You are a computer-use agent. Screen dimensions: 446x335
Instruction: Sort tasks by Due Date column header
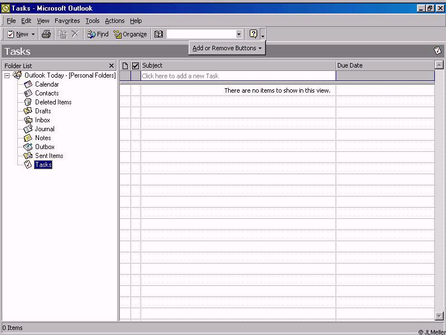pos(385,65)
